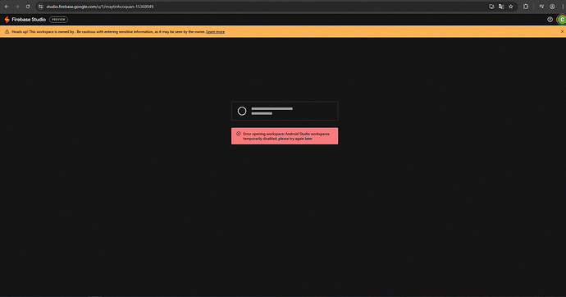Open the Chrome three-dot menu

(x=563, y=7)
